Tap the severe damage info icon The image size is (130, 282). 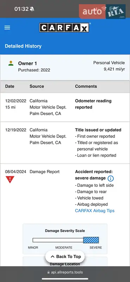pyautogui.click(x=111, y=178)
